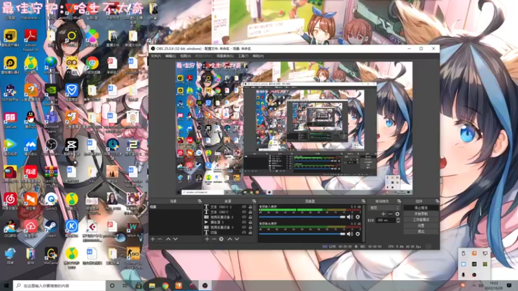
Task: Click the OBS preview canvas
Action: click(294, 128)
